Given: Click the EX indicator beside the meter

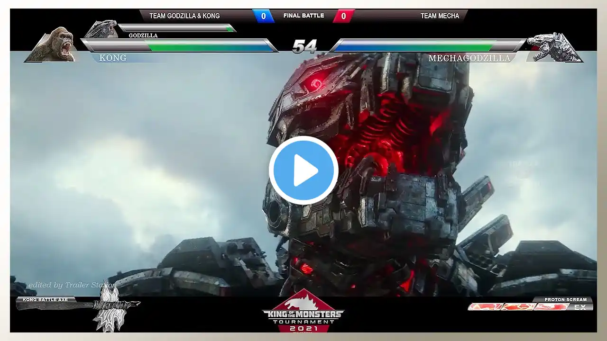Looking at the screenshot, I should coord(580,307).
